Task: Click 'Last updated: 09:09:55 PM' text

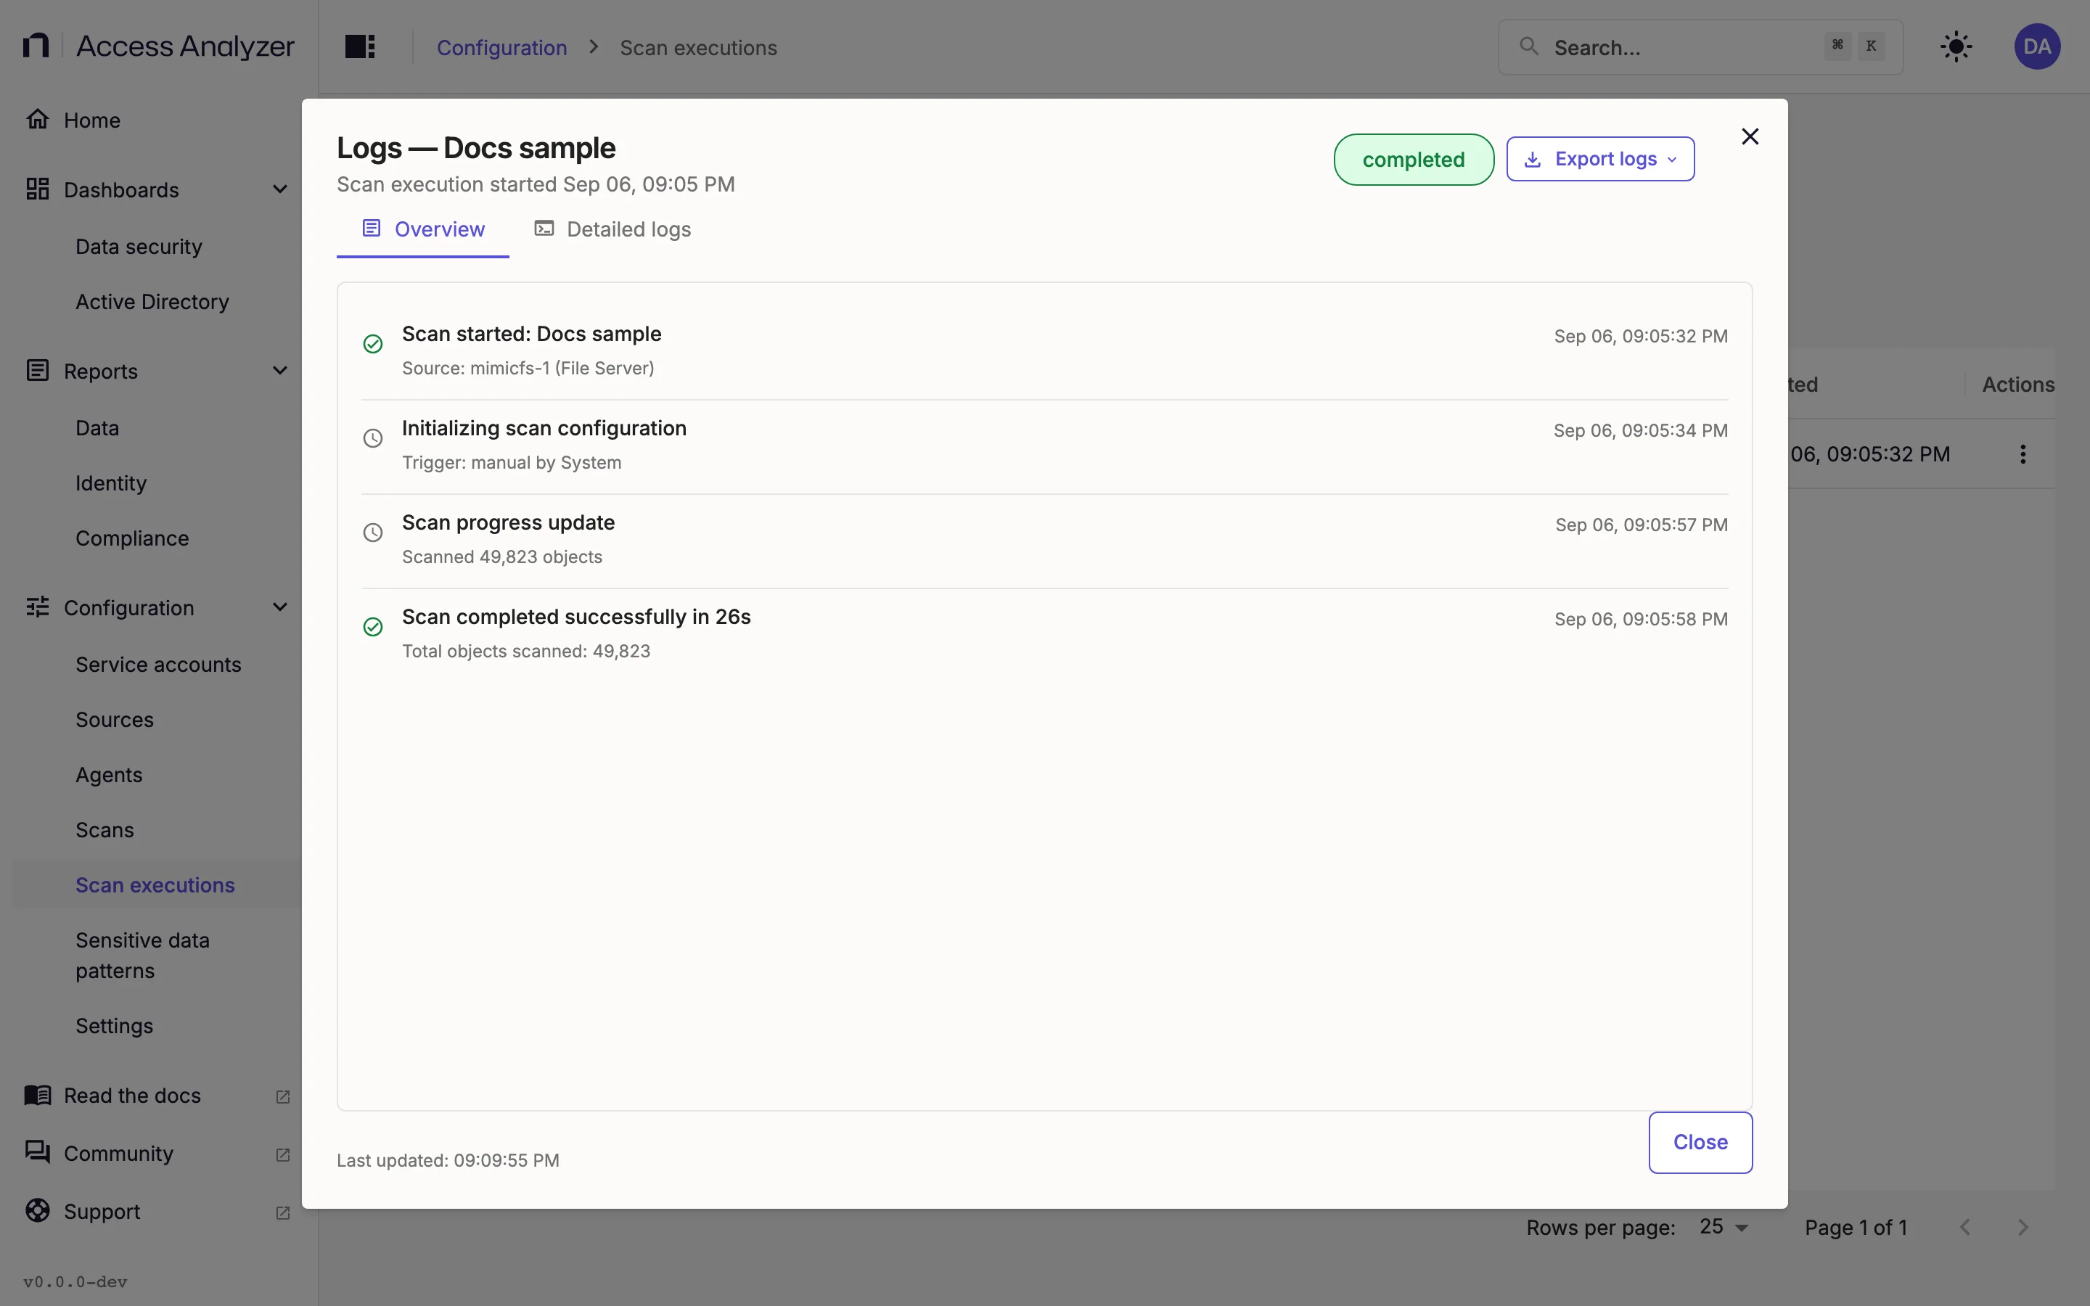Action: click(447, 1160)
